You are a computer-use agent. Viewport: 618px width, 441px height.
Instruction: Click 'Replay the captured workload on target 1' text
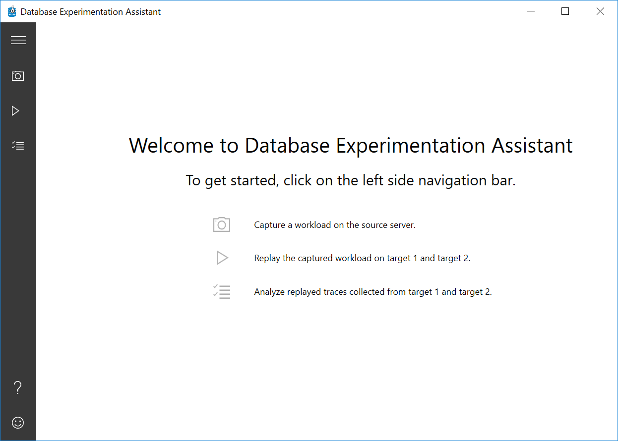(336, 258)
